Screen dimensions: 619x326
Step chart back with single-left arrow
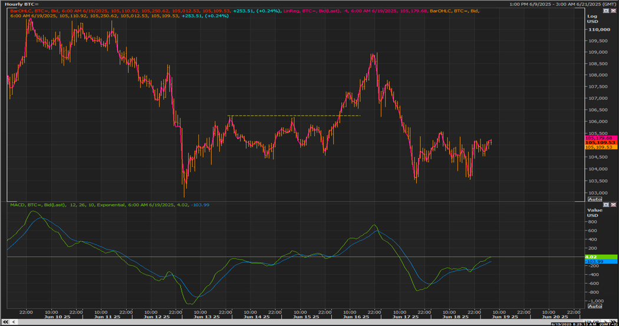[x=14, y=322]
